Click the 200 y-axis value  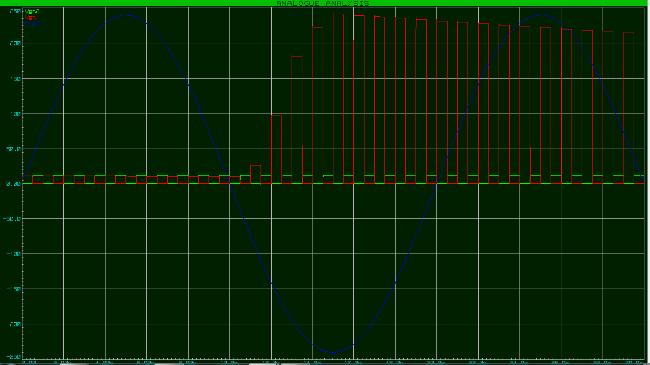pyautogui.click(x=14, y=43)
